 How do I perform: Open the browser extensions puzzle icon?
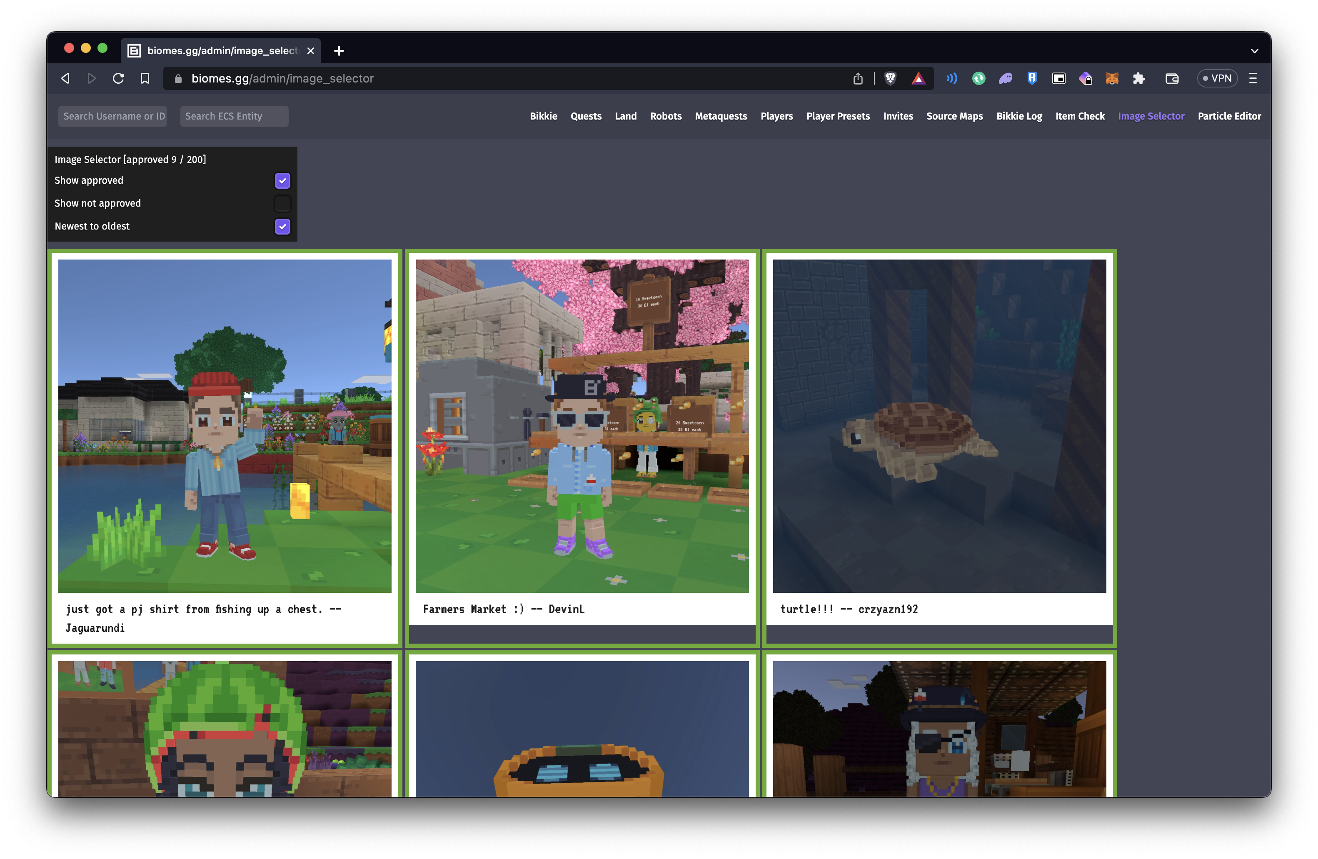click(1139, 78)
